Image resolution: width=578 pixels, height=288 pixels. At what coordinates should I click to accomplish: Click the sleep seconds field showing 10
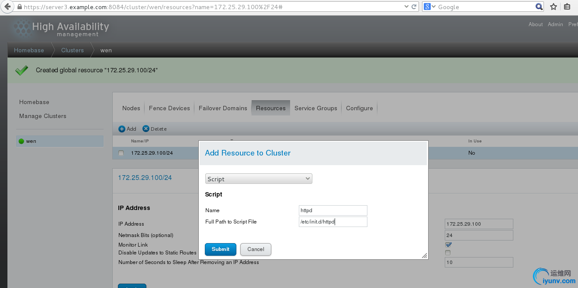coord(479,262)
